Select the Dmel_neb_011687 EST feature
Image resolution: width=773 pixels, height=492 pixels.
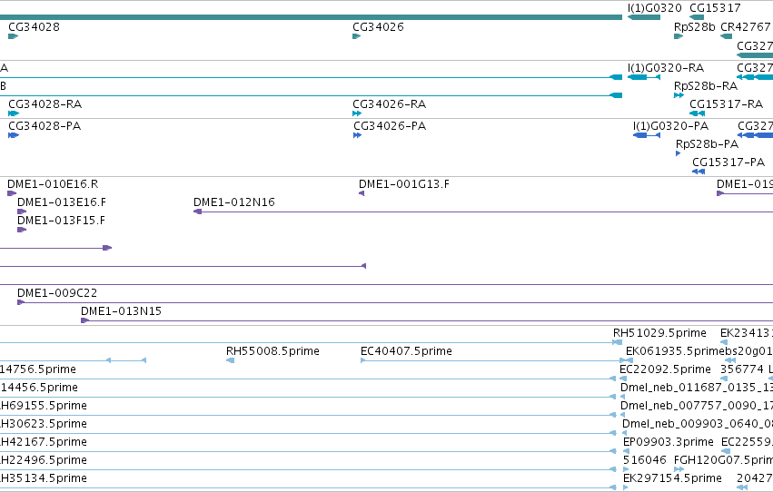697,388
